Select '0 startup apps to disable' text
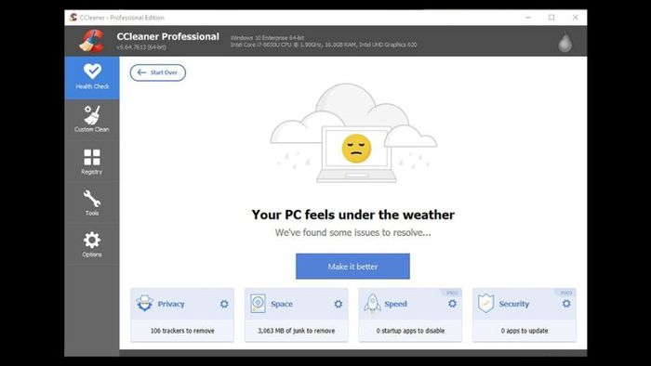Image resolution: width=651 pixels, height=366 pixels. tap(410, 331)
